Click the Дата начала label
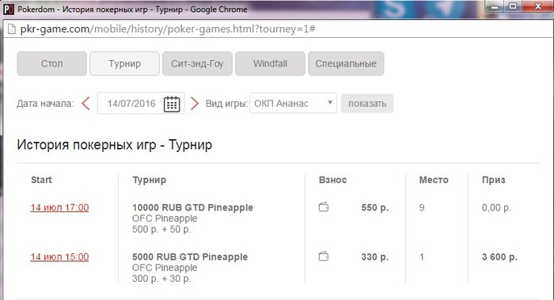 45,104
